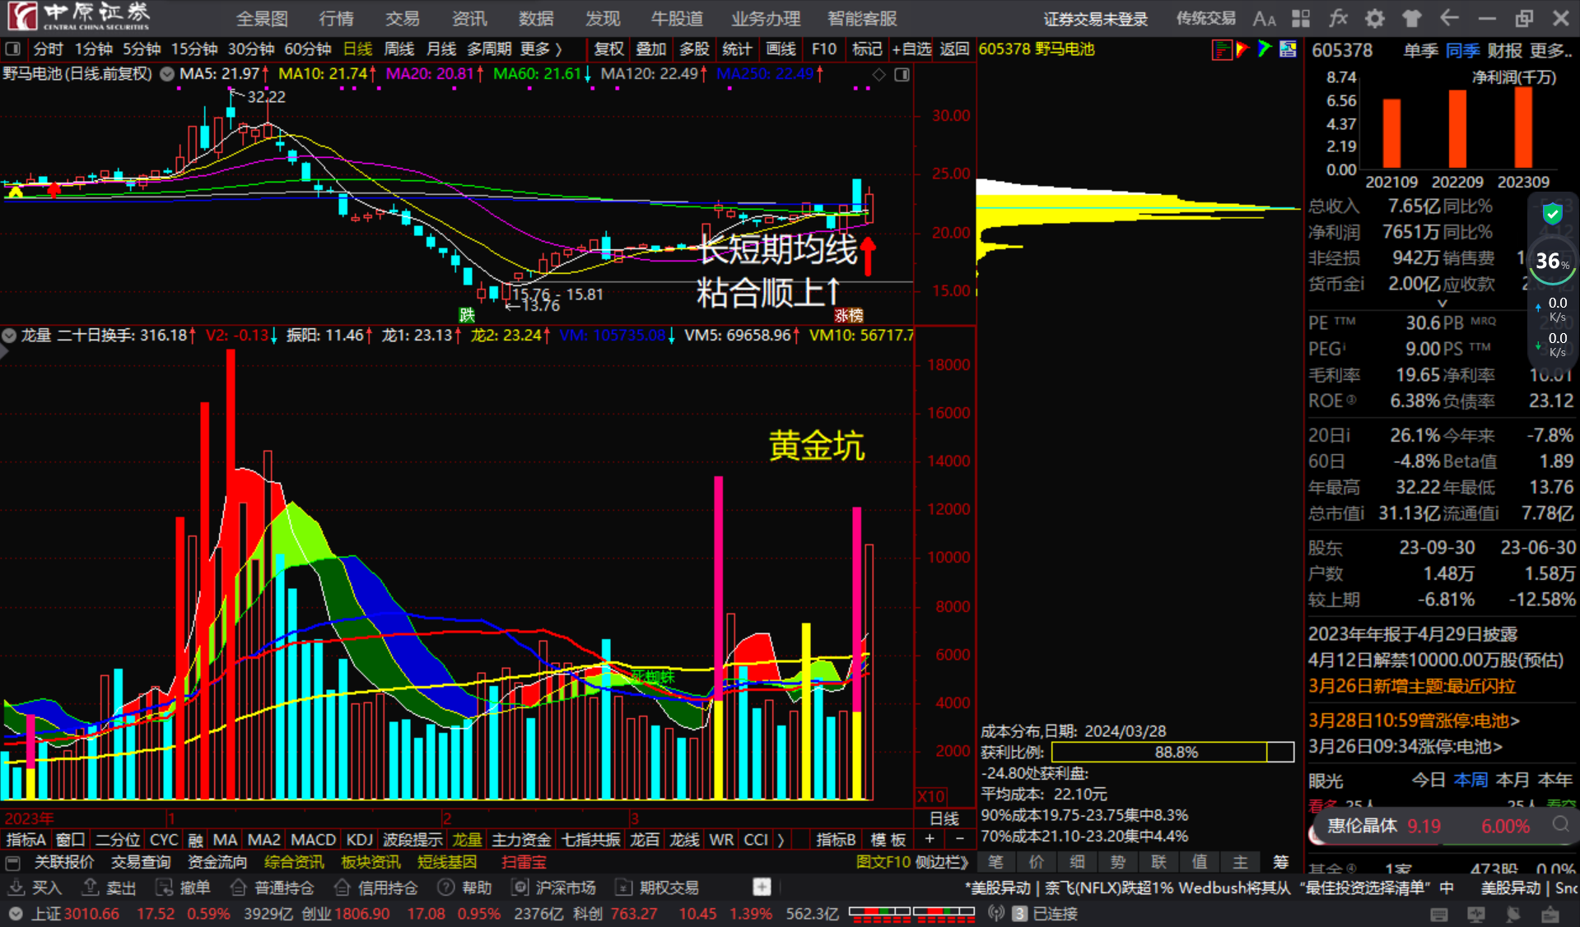Screen dimensions: 1580x927
Task: Switch to the 单季 single-quarter view
Action: (x=1420, y=51)
